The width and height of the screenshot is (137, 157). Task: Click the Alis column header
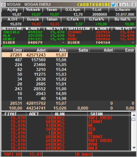(57, 50)
